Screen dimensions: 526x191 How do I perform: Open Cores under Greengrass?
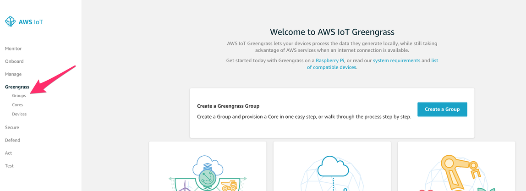click(17, 105)
